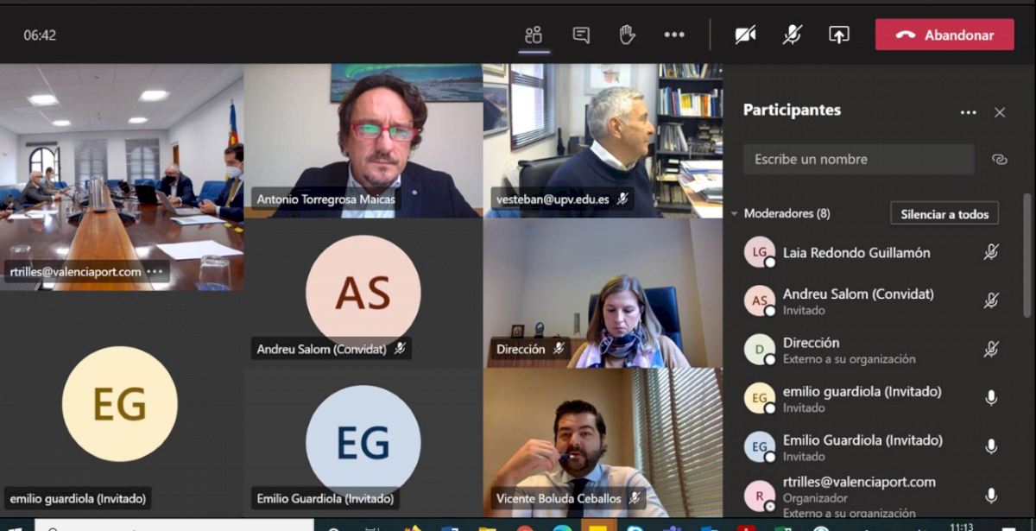Image resolution: width=1036 pixels, height=531 pixels.
Task: Raise your hand in the meeting
Action: tap(628, 35)
